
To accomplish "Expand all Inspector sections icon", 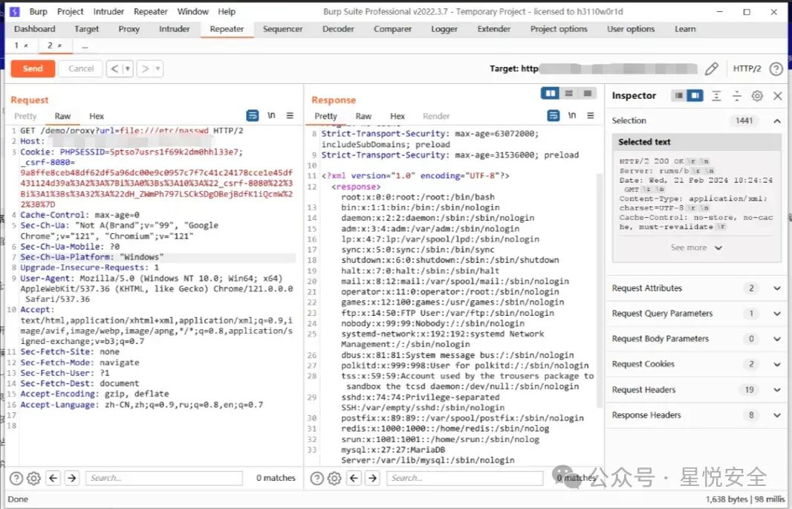I will 716,95.
